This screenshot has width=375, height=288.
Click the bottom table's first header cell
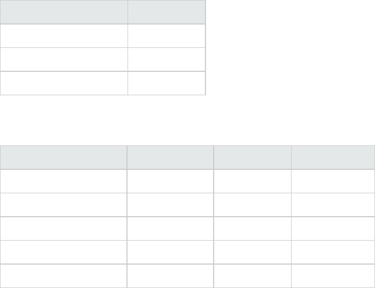(63, 157)
